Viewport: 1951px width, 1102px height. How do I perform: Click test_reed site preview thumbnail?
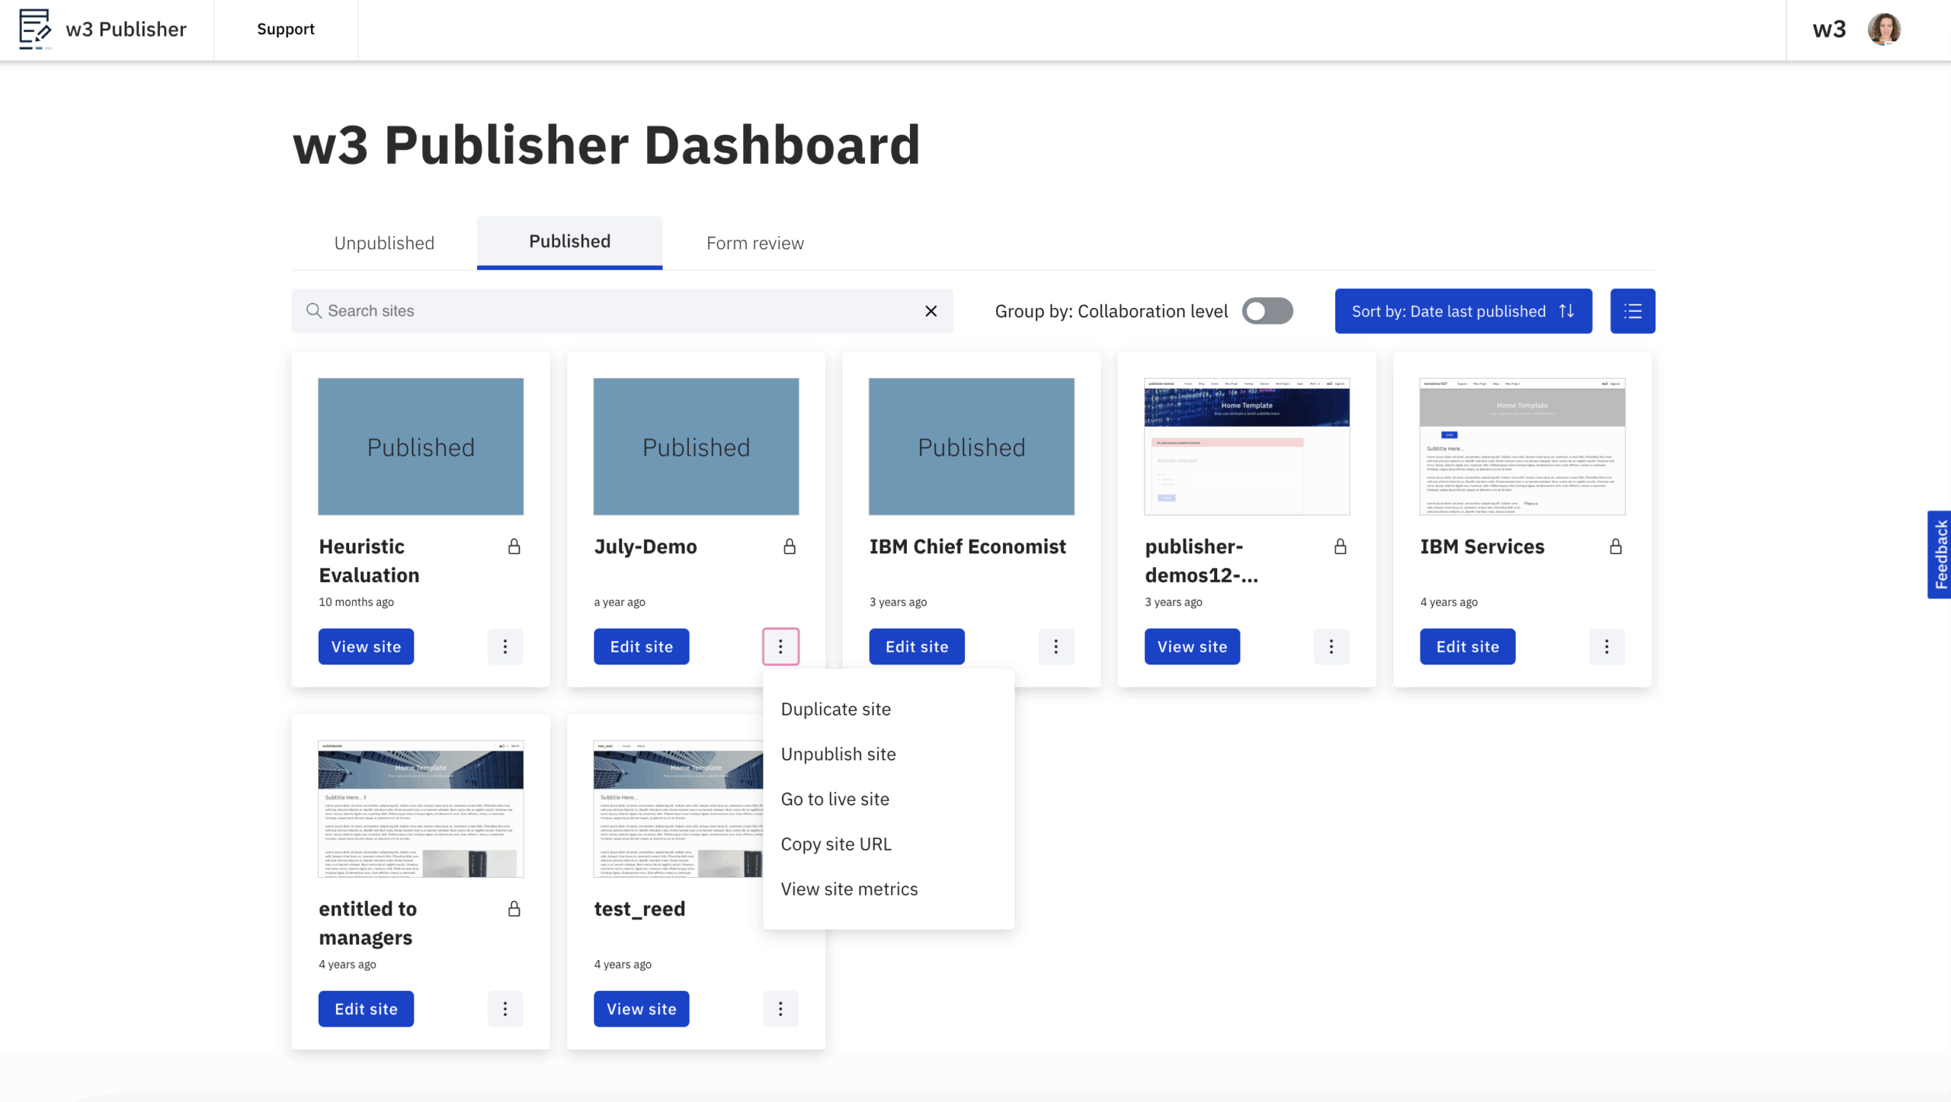[x=678, y=809]
